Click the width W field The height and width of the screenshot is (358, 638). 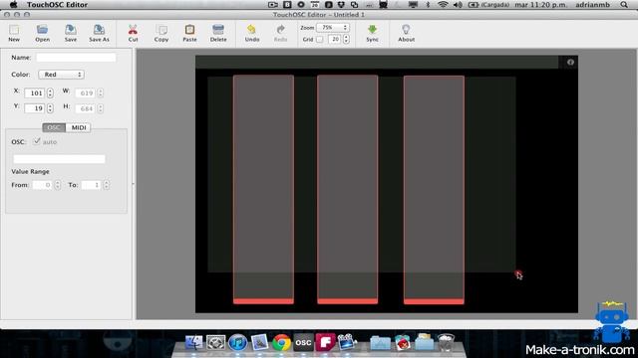tap(85, 92)
